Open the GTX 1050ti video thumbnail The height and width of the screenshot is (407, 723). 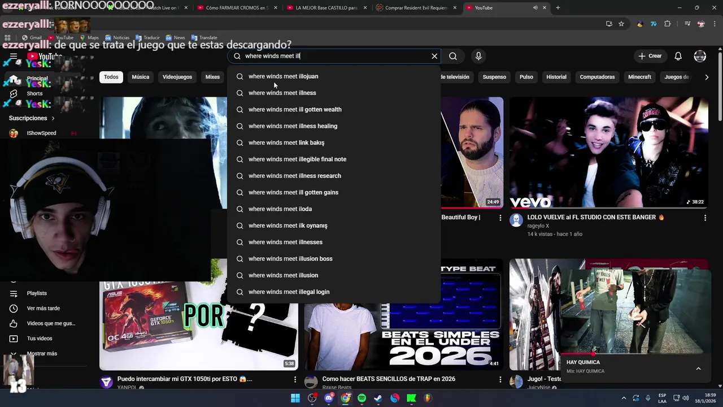click(199, 314)
